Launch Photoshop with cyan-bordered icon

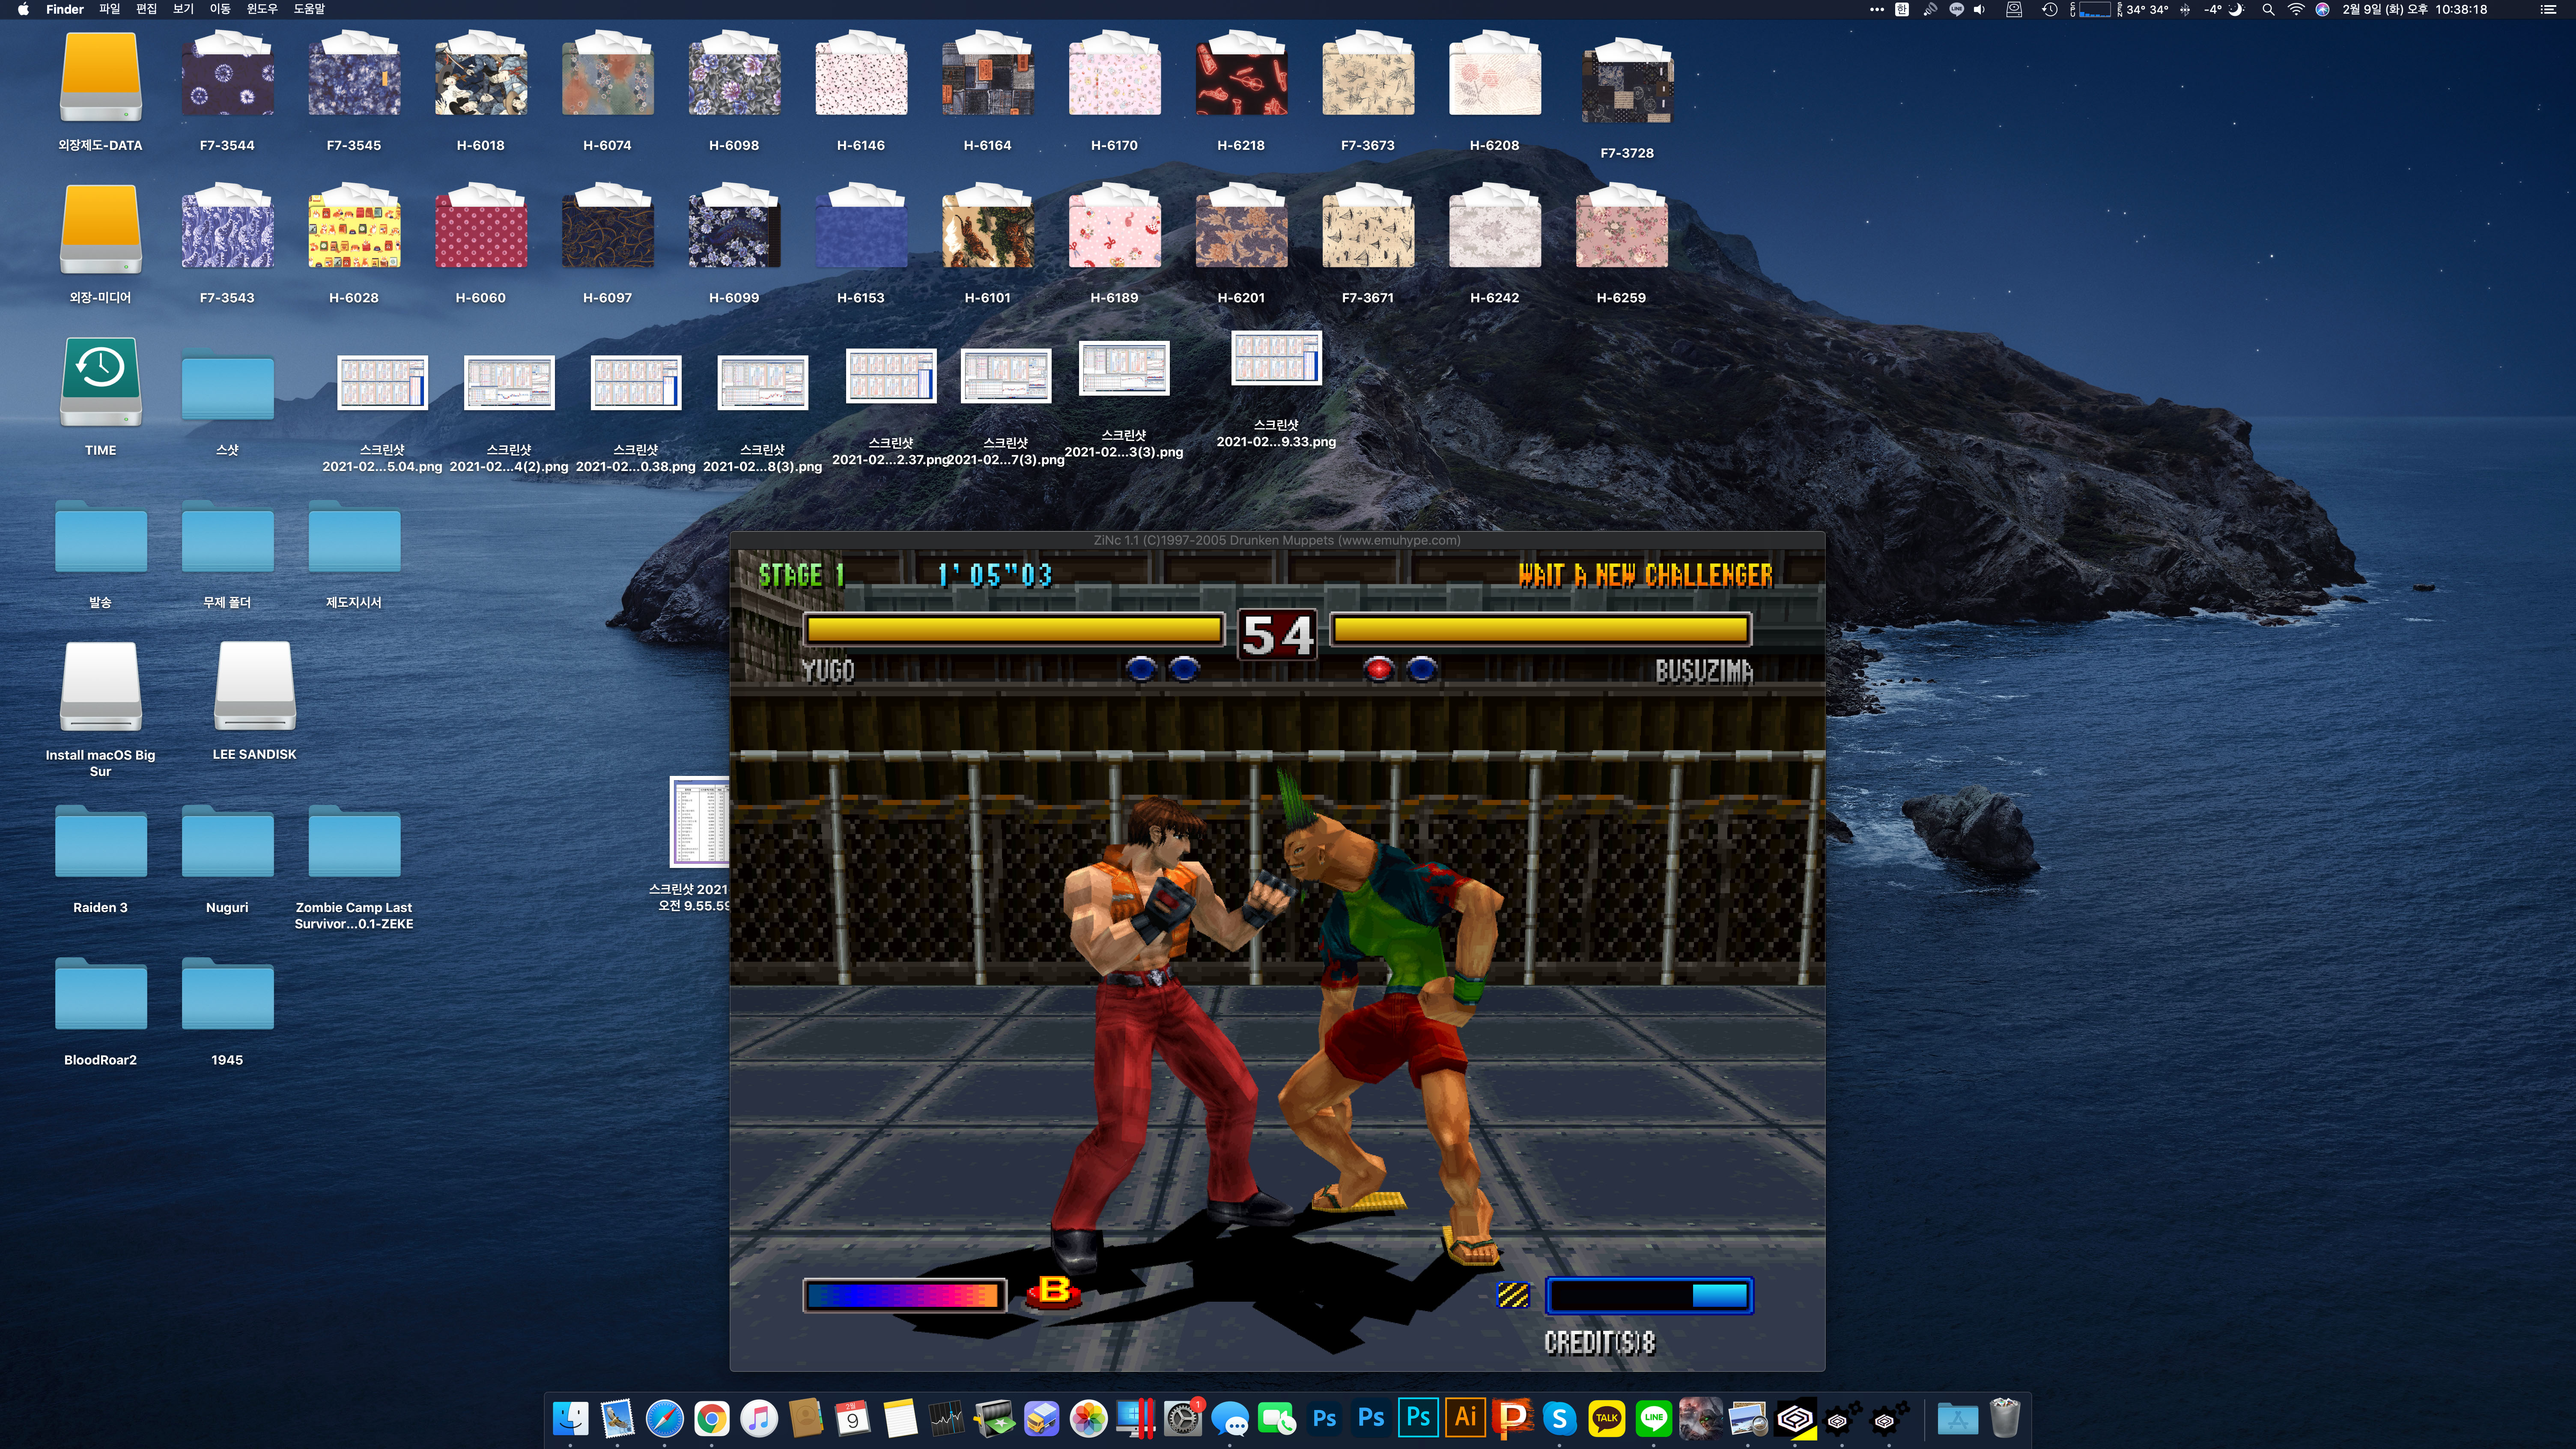tap(1418, 1418)
